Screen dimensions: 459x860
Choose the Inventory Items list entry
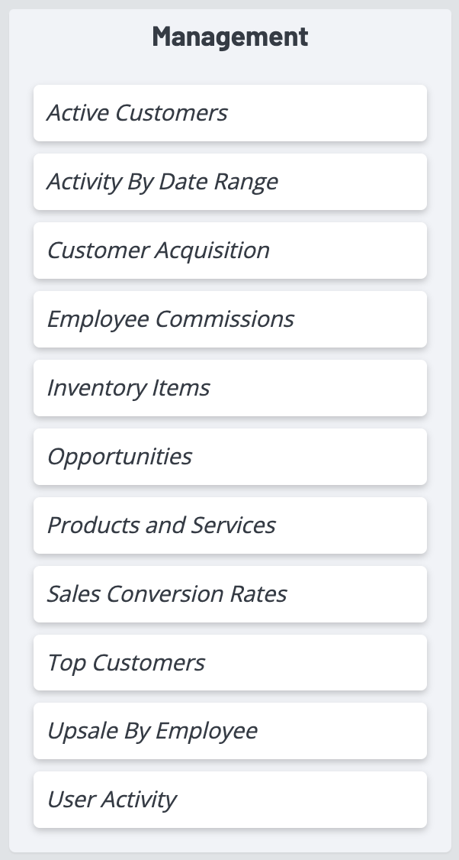pyautogui.click(x=230, y=388)
